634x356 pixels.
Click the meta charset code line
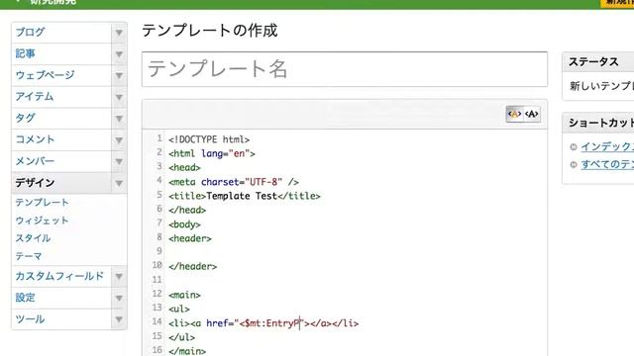234,182
